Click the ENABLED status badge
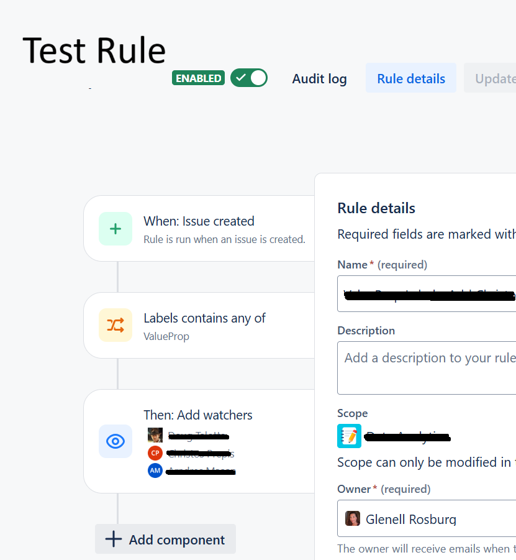Screen dimensions: 516x560 198,78
